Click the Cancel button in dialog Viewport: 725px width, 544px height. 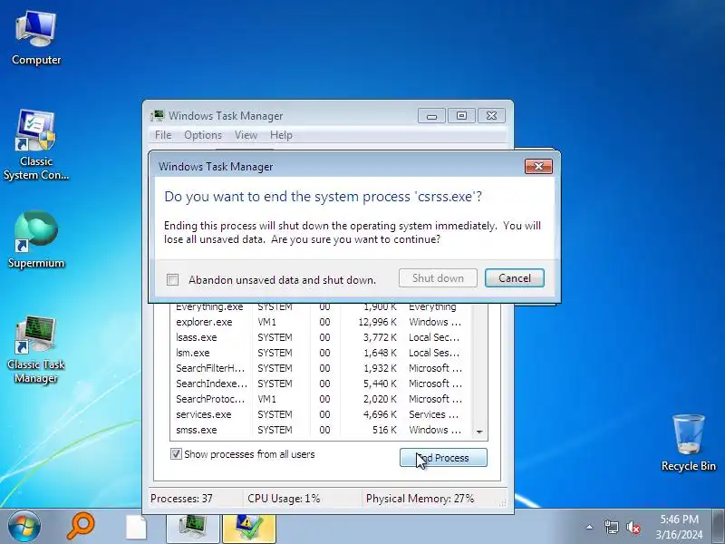pos(514,278)
